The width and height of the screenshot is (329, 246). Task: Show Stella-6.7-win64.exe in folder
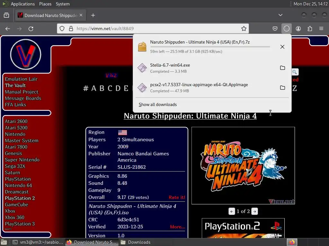(x=282, y=68)
